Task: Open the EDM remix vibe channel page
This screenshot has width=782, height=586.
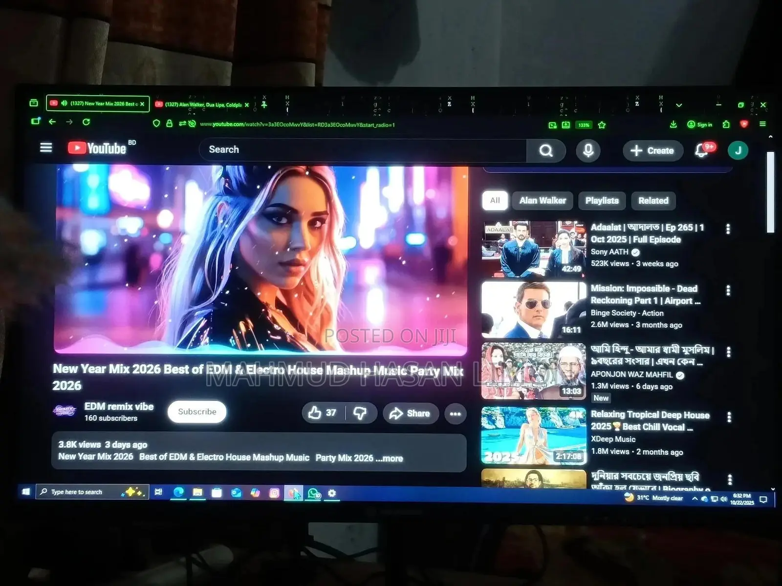Action: tap(119, 406)
